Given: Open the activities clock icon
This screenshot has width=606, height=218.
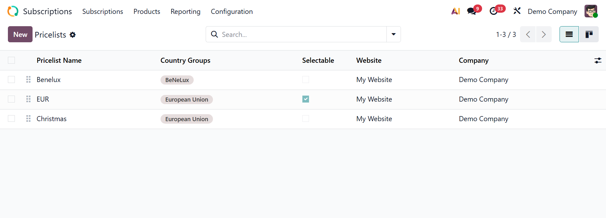Looking at the screenshot, I should click(494, 11).
